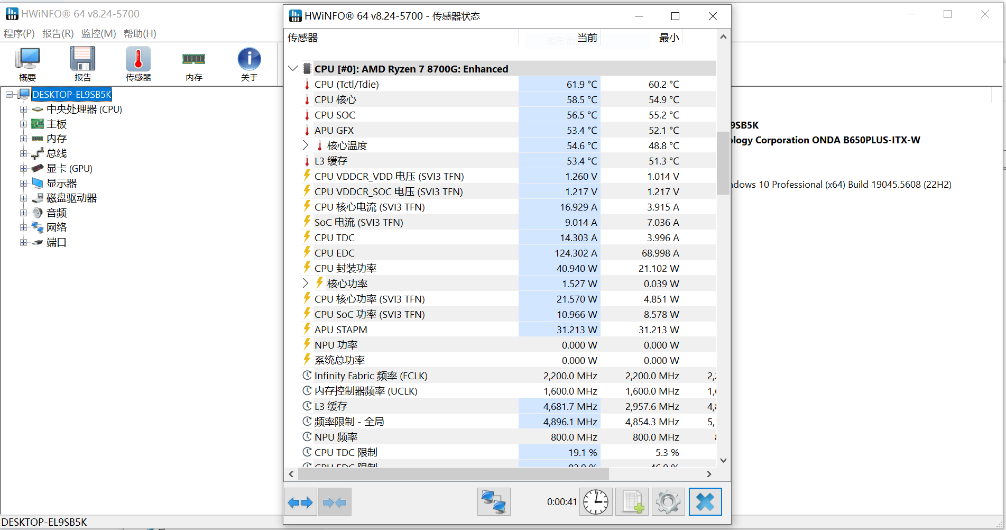The height and width of the screenshot is (530, 1006).
Task: Maximize the sensor status window
Action: click(675, 16)
